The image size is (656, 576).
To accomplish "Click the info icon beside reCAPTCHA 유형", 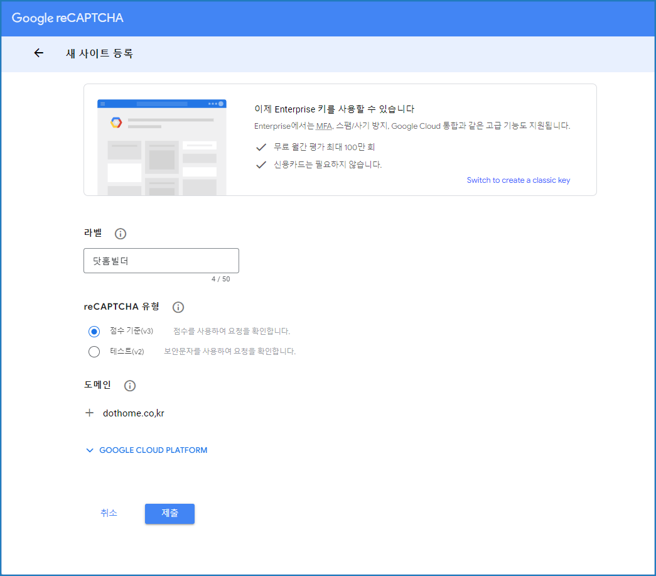I will 178,307.
